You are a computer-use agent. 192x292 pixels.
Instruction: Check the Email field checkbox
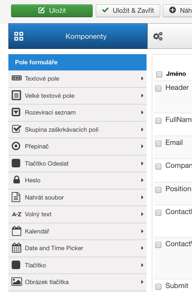click(x=158, y=144)
